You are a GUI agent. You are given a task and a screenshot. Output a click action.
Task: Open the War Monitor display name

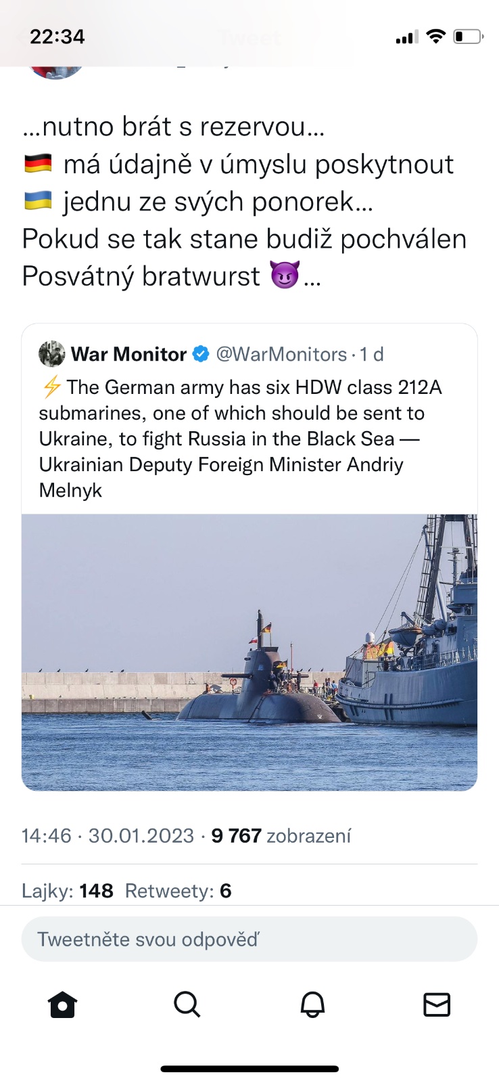(x=128, y=354)
